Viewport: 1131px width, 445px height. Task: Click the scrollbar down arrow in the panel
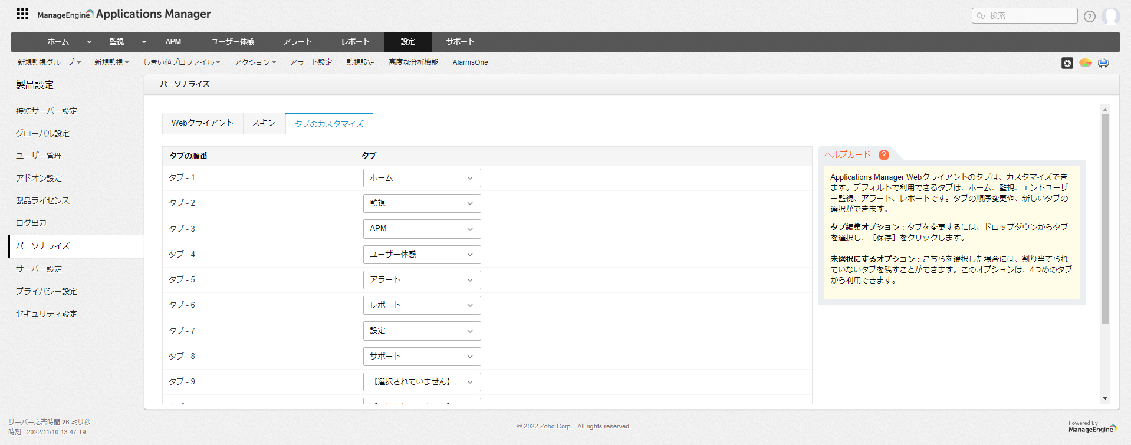pos(1105,399)
